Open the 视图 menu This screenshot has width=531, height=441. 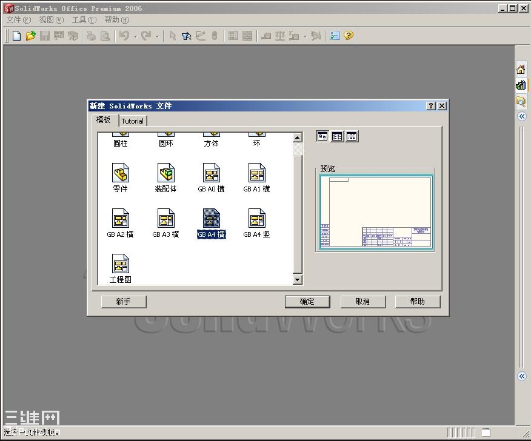click(52, 20)
